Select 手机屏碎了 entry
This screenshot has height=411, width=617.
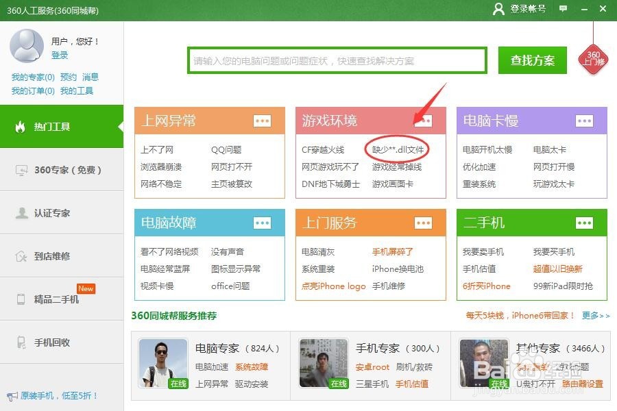[x=392, y=251]
